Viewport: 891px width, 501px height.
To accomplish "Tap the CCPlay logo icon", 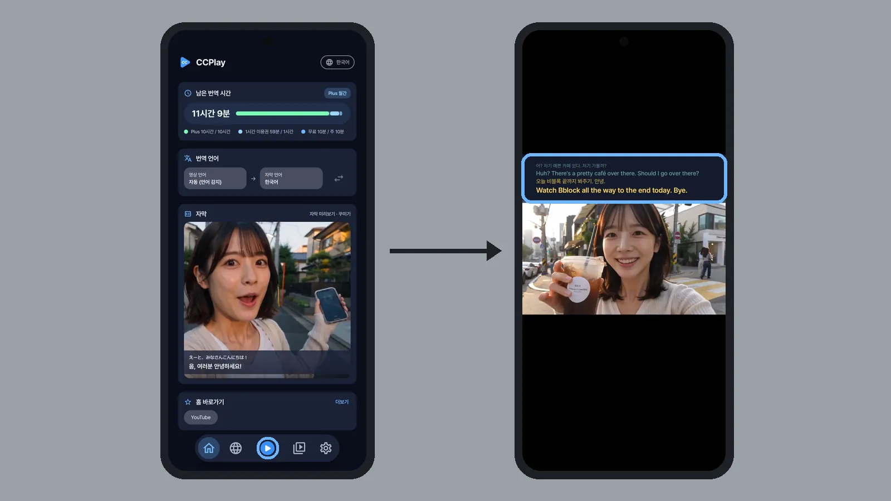I will [185, 62].
